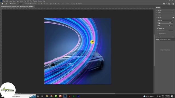Screen dimensions: 175x98
Task: Open the workspace switcher icon
Action: (x=169, y=4)
